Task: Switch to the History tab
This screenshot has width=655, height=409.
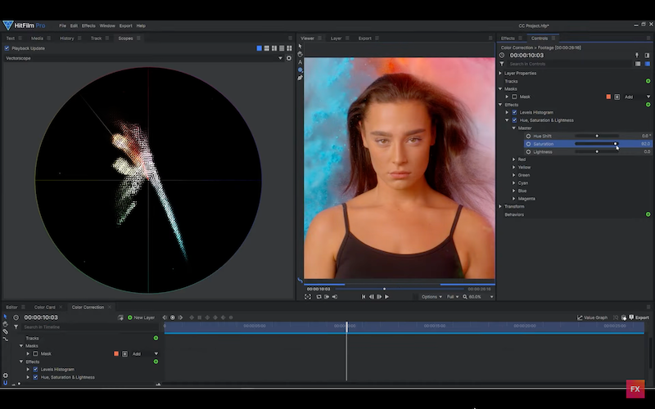Action: 66,38
